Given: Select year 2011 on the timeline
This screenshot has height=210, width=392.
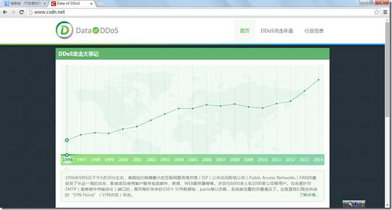Looking at the screenshot, I should coord(276,160).
